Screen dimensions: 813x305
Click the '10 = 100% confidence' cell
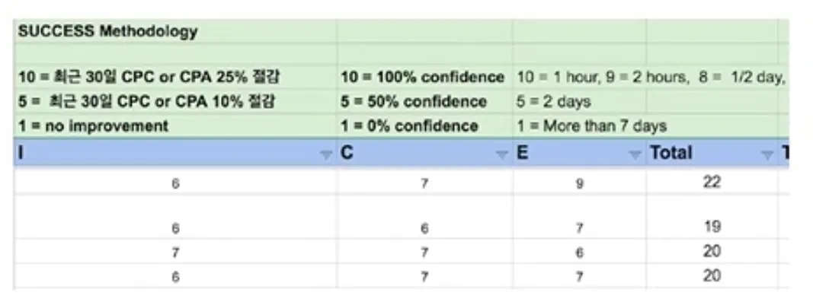[x=422, y=77]
